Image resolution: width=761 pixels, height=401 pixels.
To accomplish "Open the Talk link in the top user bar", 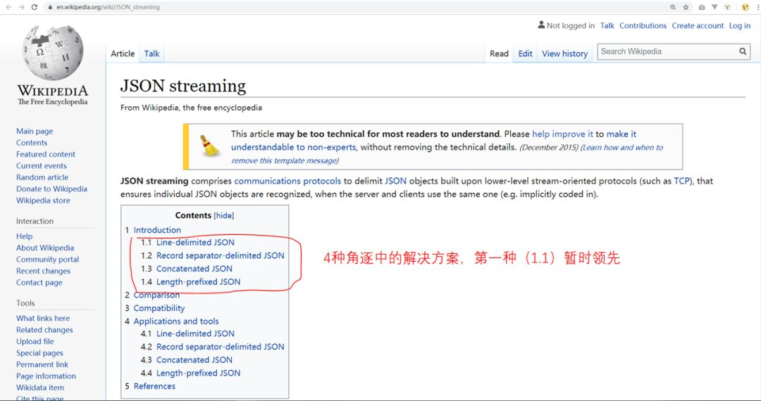I will [607, 25].
